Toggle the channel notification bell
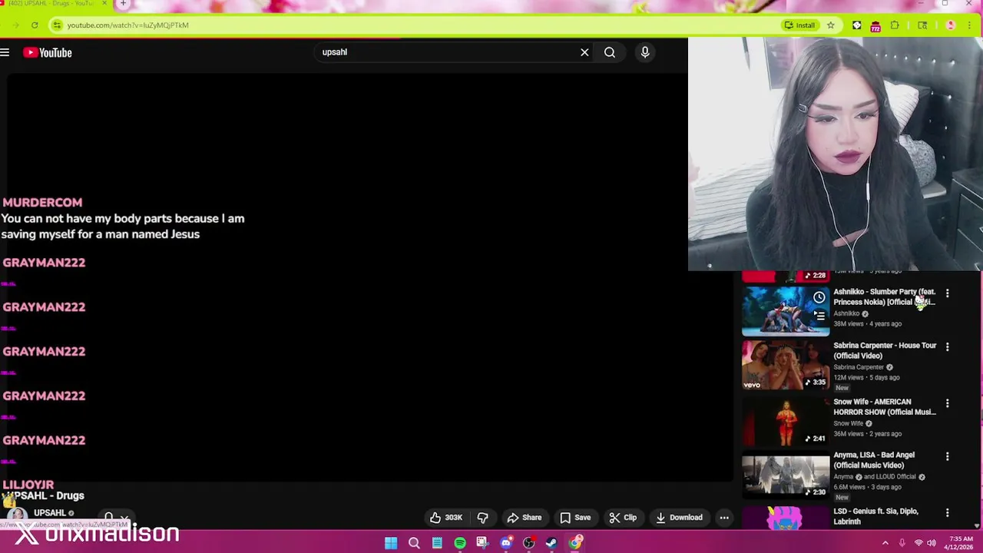The image size is (983, 553). [109, 517]
